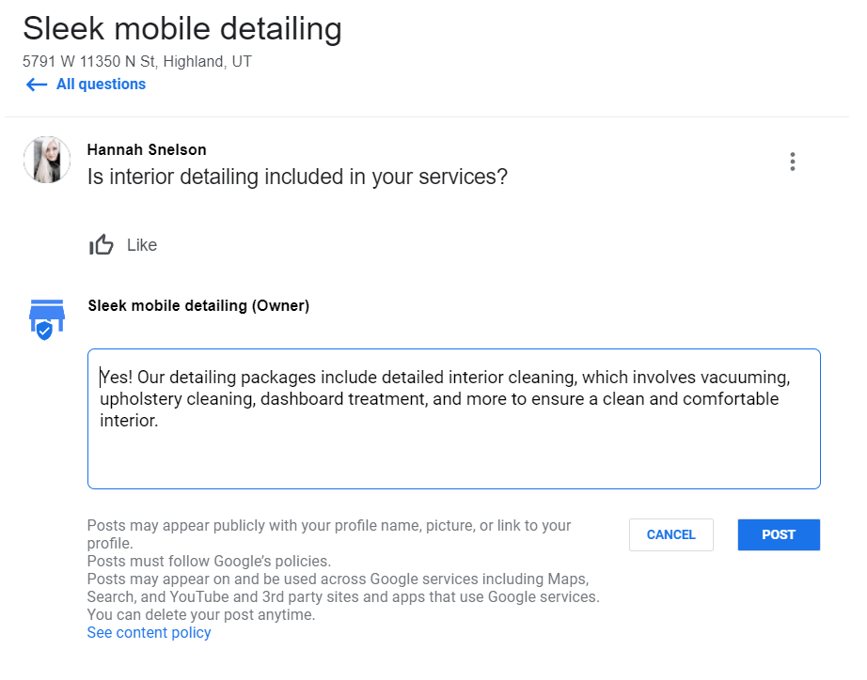Click the Like label text
Image resolution: width=867 pixels, height=680 pixels.
coord(142,245)
